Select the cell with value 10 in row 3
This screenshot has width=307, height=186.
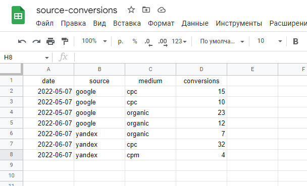[x=201, y=102]
